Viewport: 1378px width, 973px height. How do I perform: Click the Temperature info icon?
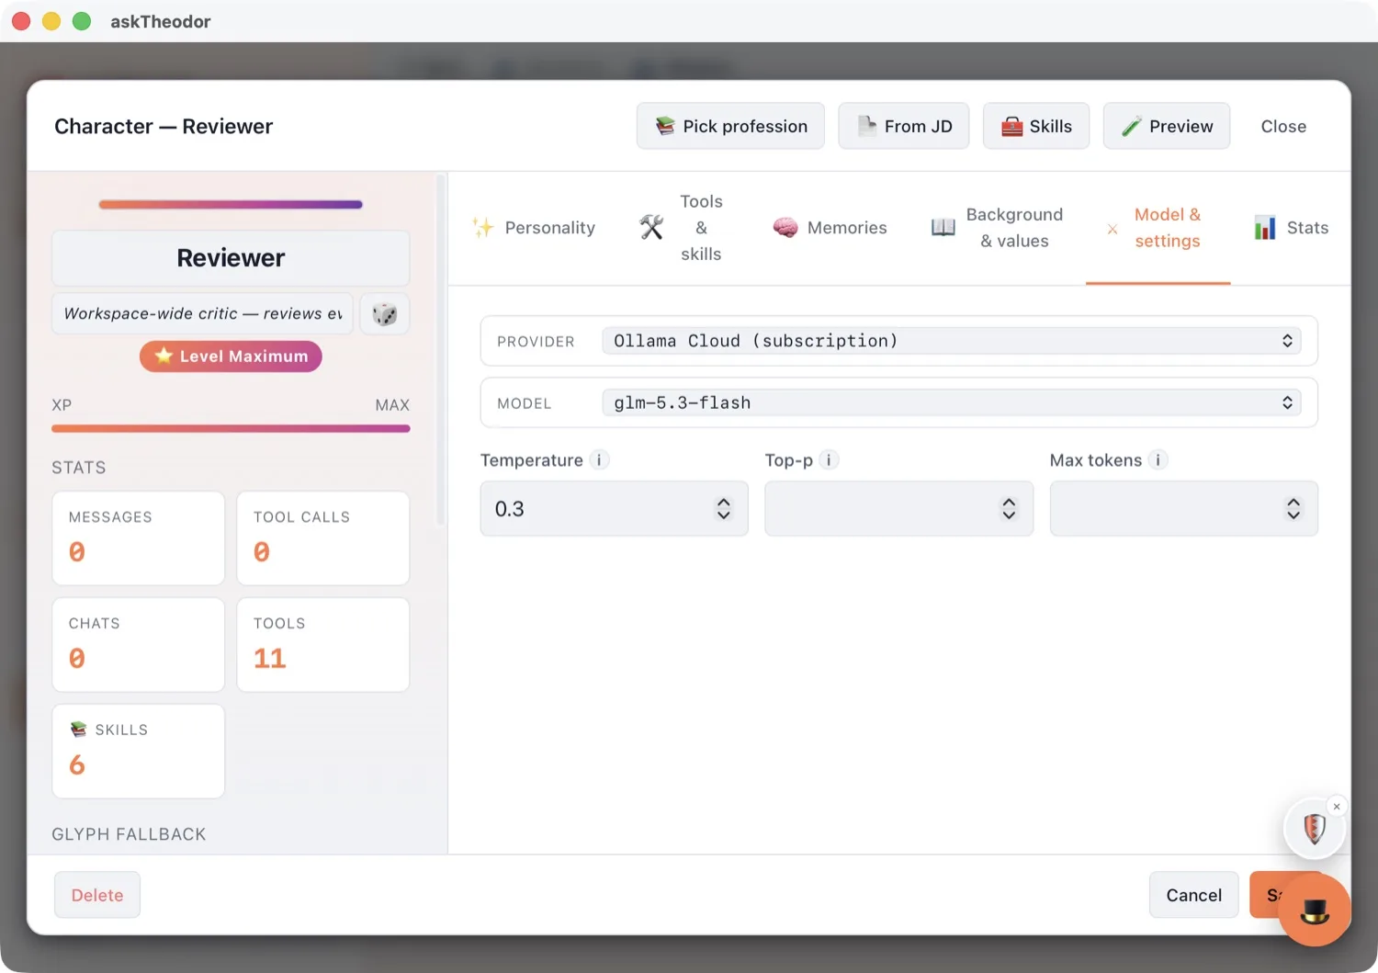click(x=599, y=460)
